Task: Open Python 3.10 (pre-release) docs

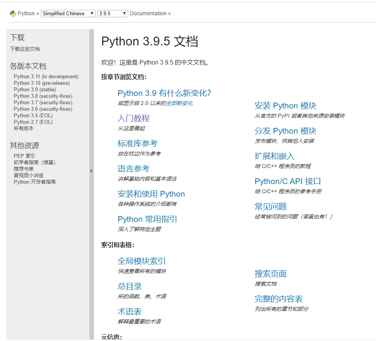Action: pyautogui.click(x=42, y=83)
